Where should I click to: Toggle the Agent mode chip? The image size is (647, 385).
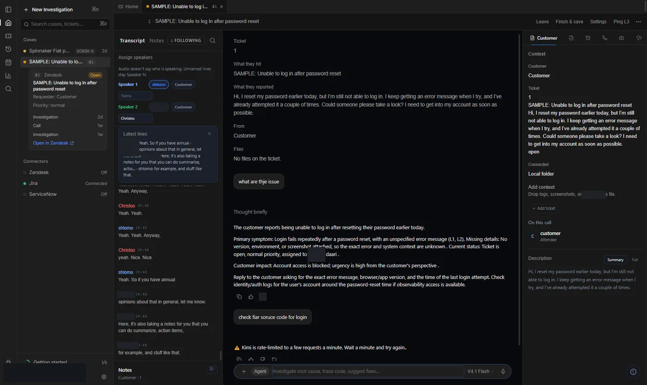point(260,371)
